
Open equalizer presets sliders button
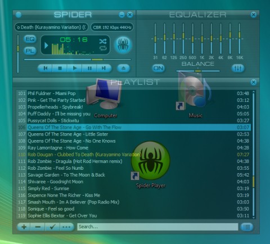[238, 68]
